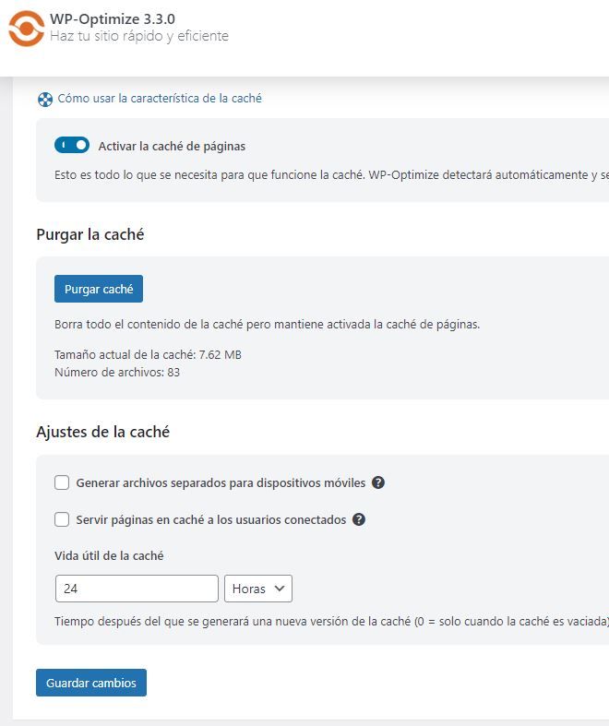Viewport: 609px width, 726px height.
Task: Click the lifebuoy help icon beside cache guide link
Action: click(45, 99)
